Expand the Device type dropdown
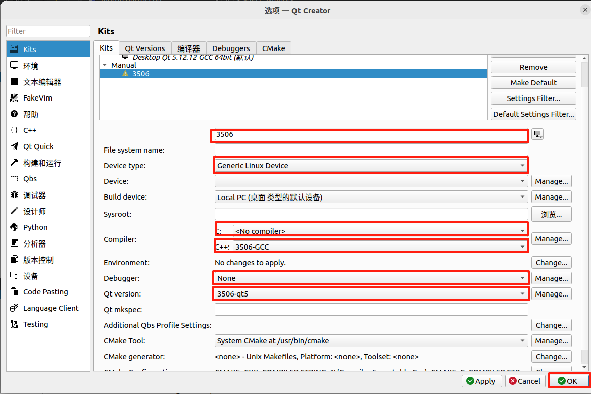The height and width of the screenshot is (394, 591). pos(371,166)
